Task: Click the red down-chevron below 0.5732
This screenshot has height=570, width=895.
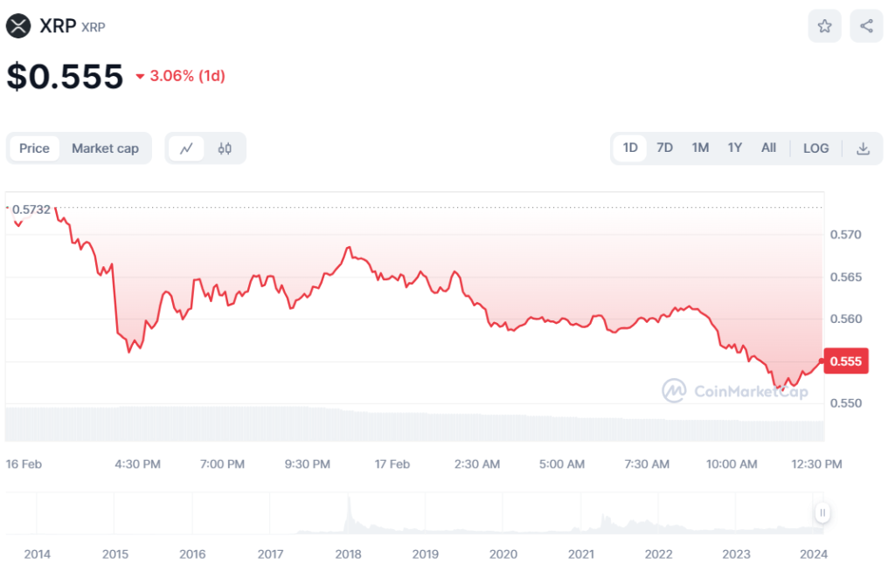Action: pos(18,224)
